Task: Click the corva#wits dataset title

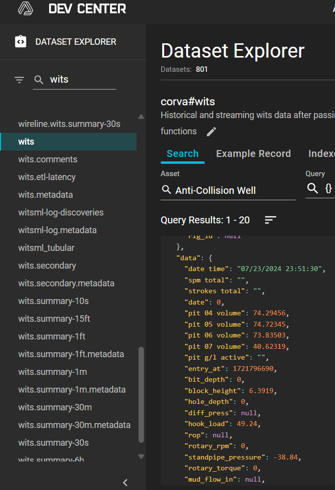Action: coord(188,101)
